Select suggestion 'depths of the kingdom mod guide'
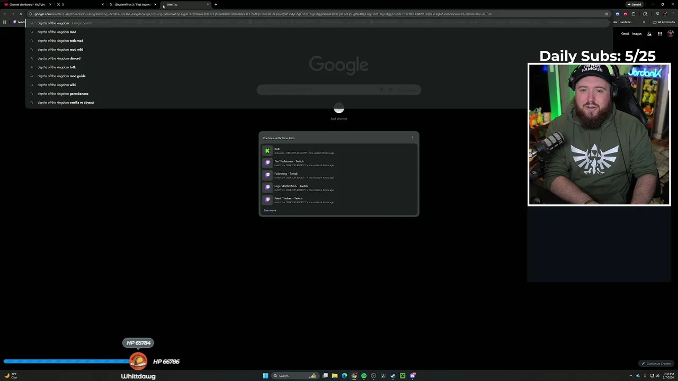 (318, 76)
